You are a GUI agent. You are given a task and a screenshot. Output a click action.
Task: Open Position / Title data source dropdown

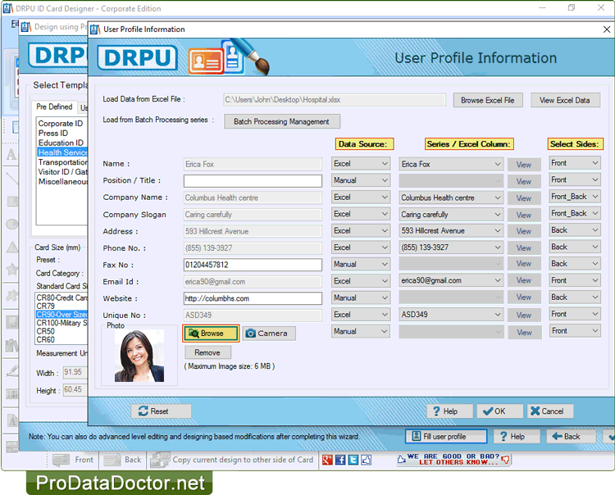(361, 180)
